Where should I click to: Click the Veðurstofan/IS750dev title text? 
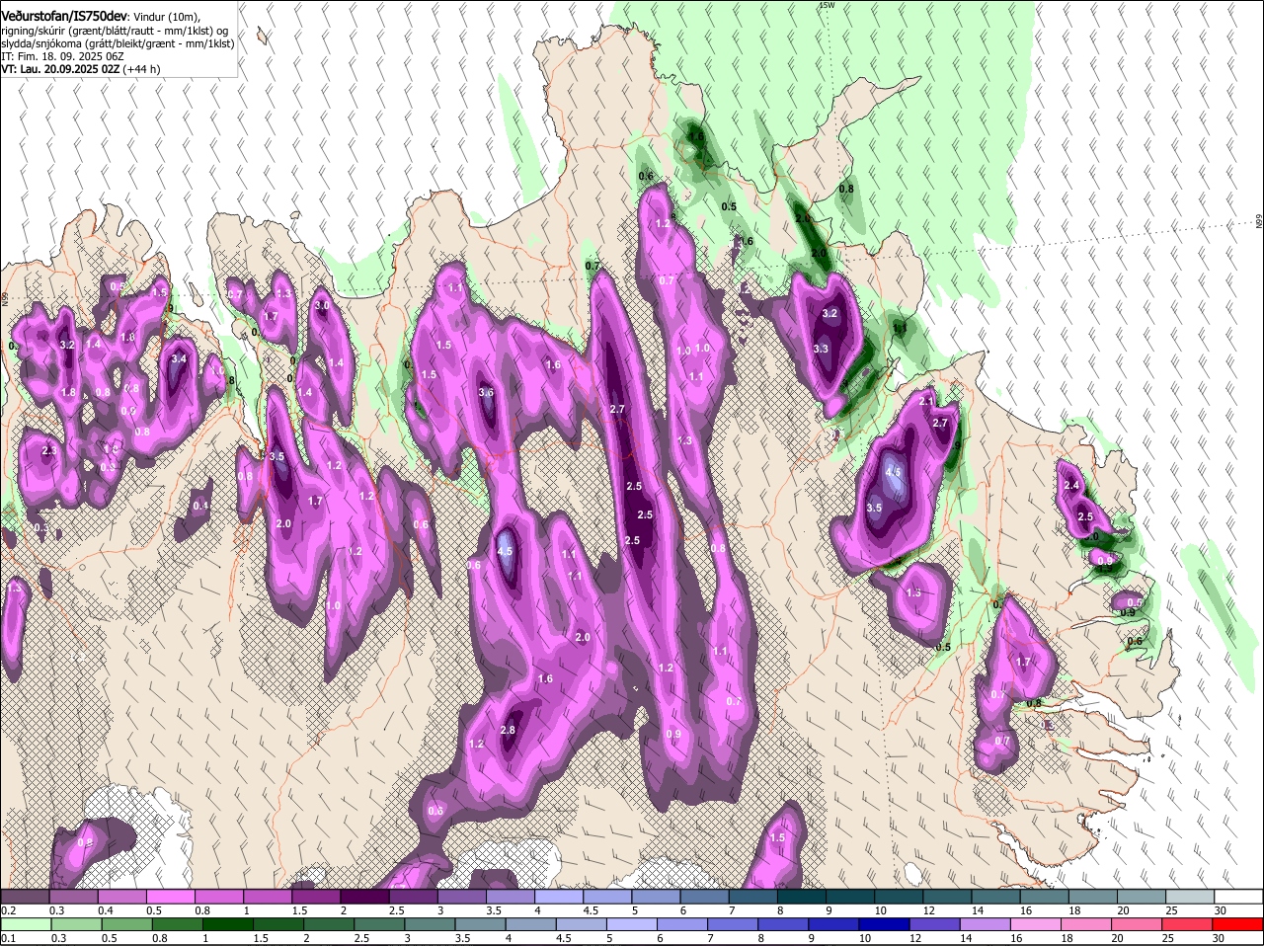[64, 15]
